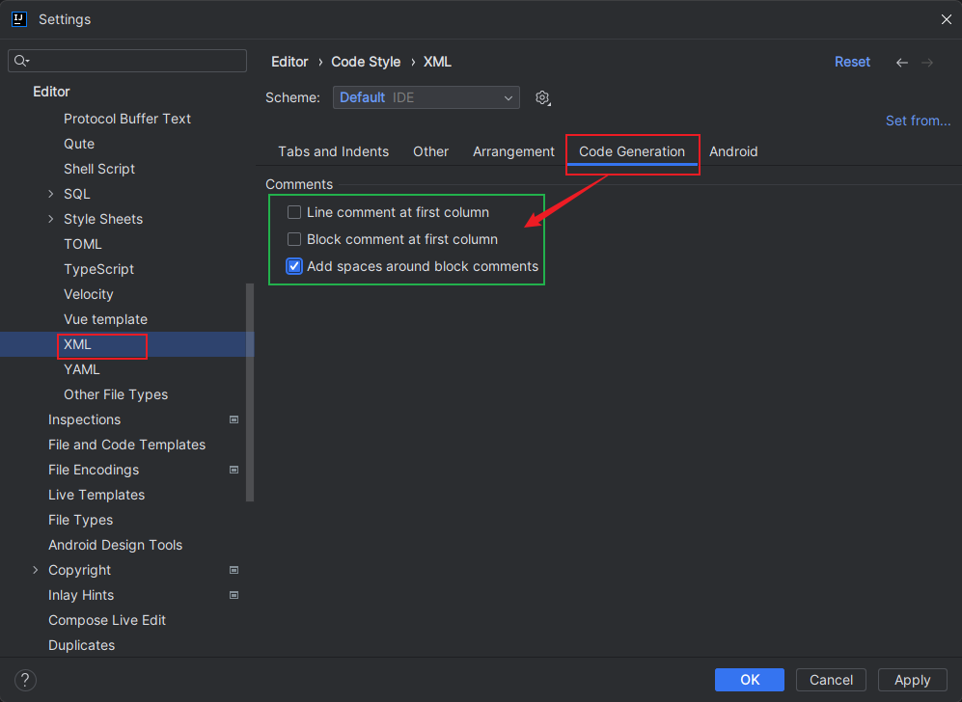Close the Settings dialog
Viewport: 962px width, 702px height.
tap(946, 19)
